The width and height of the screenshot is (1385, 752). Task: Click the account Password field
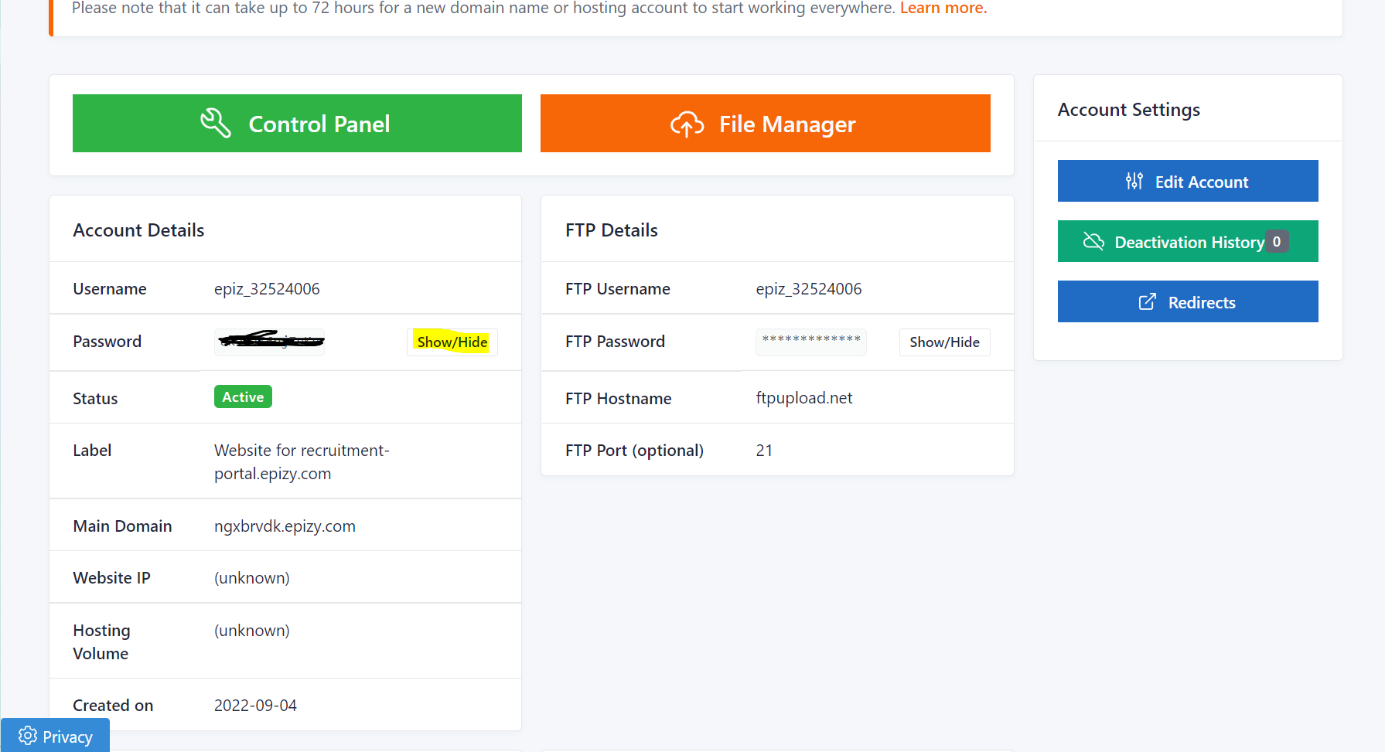270,342
